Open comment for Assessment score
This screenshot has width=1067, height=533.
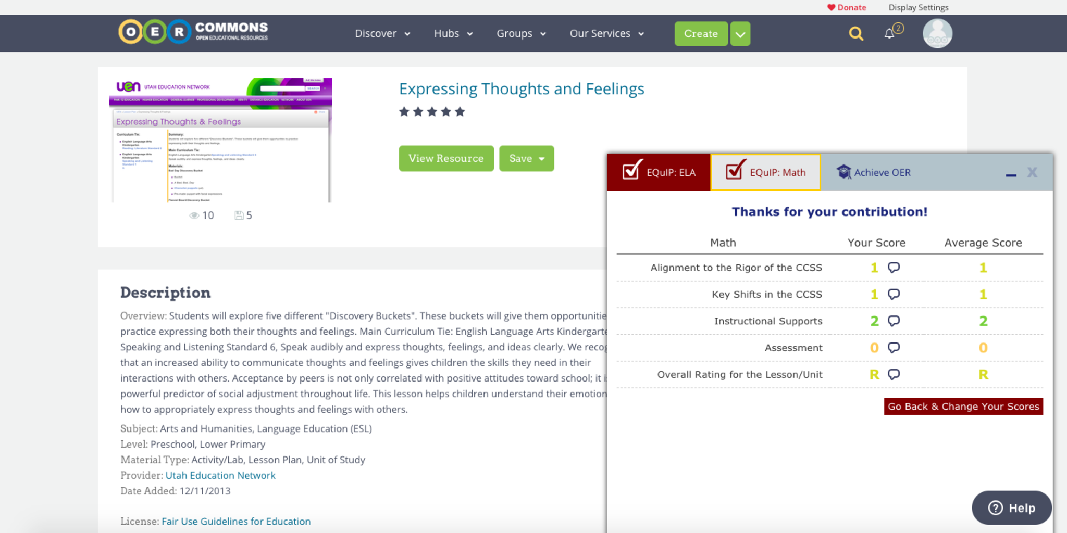click(894, 348)
